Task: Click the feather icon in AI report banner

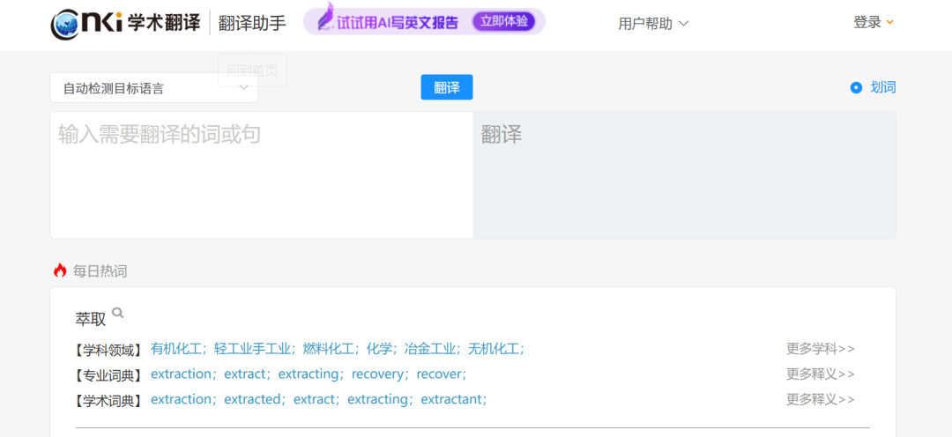Action: click(327, 18)
